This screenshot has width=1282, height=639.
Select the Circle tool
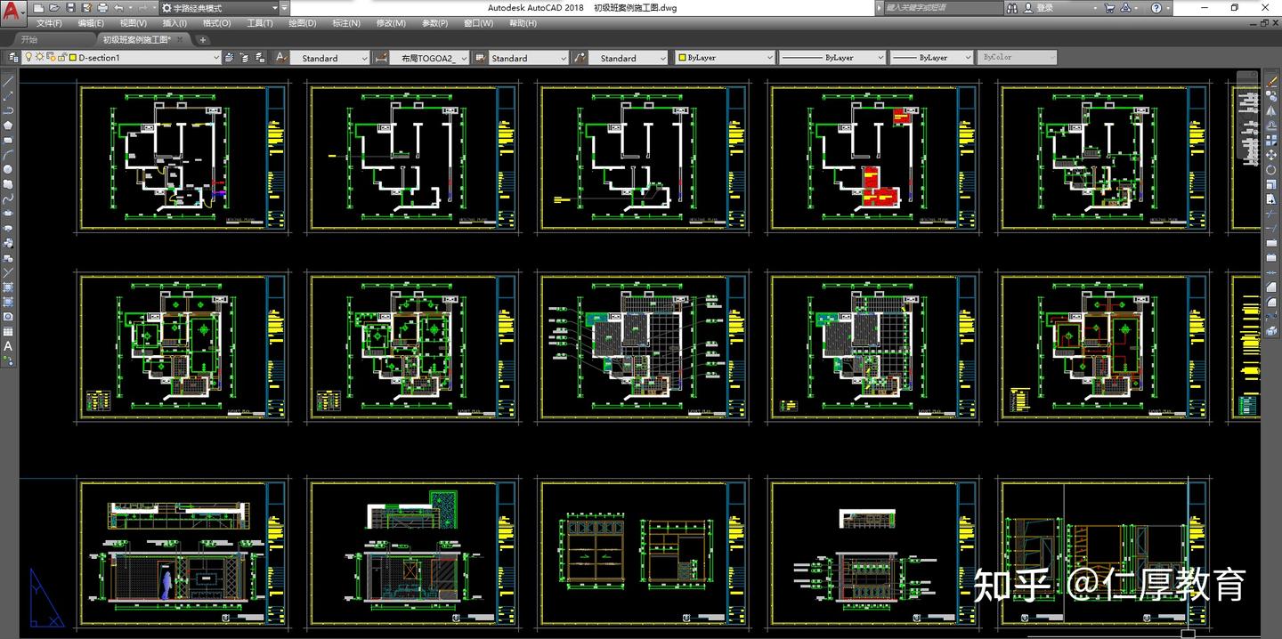[8, 169]
